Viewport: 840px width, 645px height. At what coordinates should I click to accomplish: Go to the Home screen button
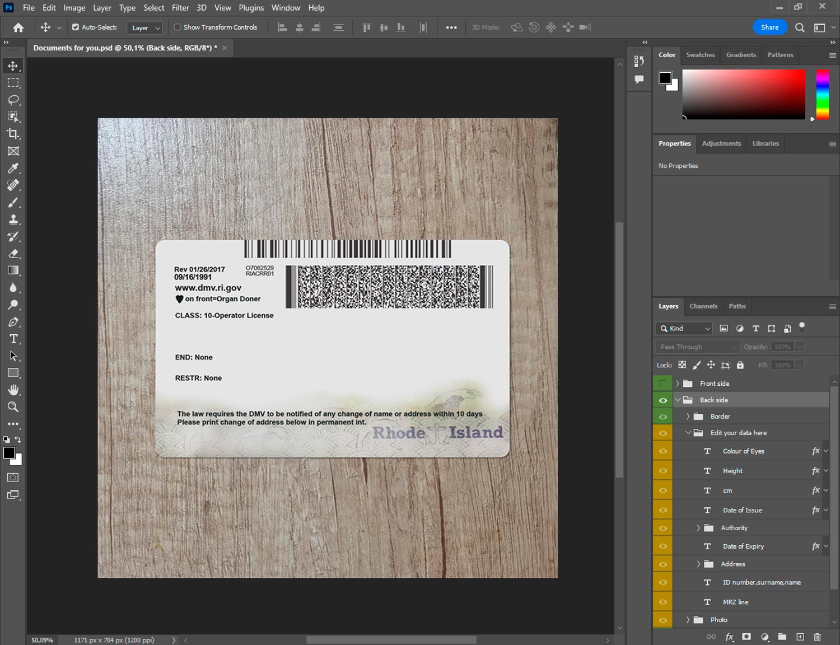point(18,27)
